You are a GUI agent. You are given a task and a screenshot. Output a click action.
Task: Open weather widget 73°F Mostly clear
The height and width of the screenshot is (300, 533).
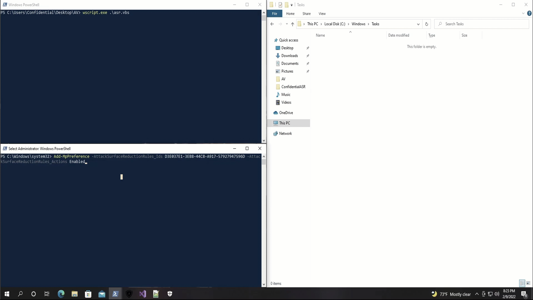point(451,294)
